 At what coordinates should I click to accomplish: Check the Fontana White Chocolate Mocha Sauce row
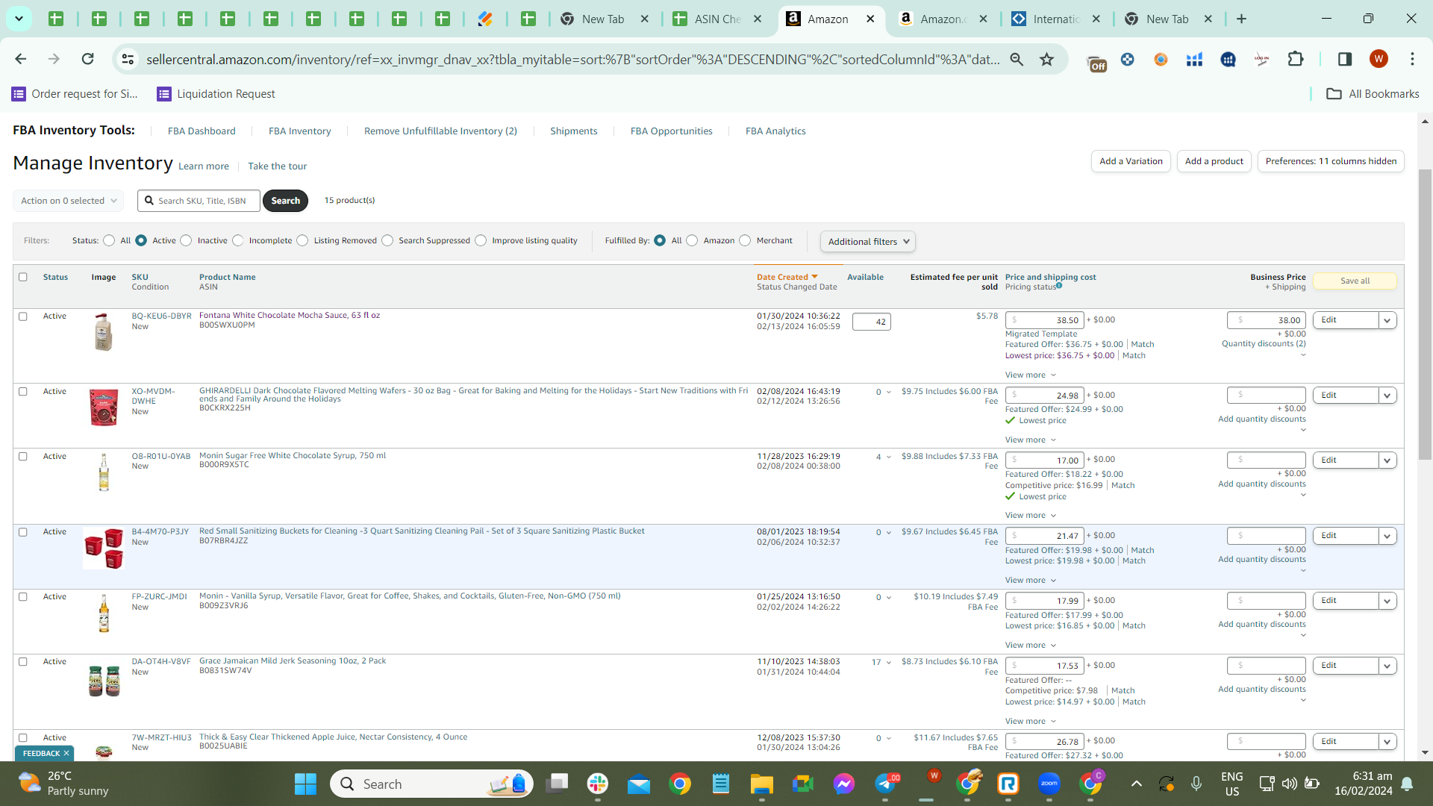coord(23,316)
